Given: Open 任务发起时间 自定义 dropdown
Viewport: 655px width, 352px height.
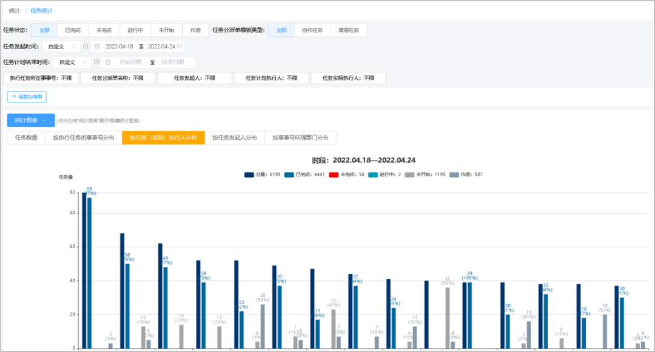Looking at the screenshot, I should point(61,46).
